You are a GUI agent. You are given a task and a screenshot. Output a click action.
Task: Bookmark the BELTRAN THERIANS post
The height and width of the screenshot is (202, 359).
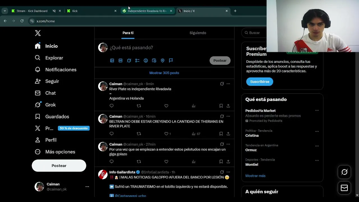(221, 134)
